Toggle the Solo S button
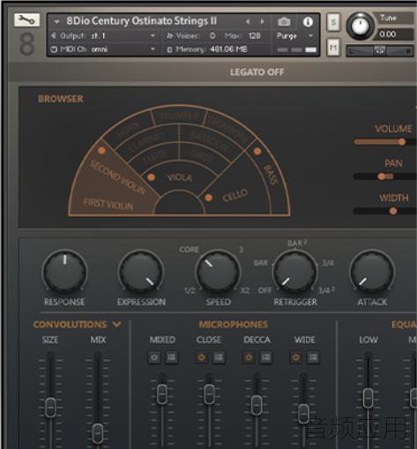The width and height of the screenshot is (417, 449). click(333, 22)
